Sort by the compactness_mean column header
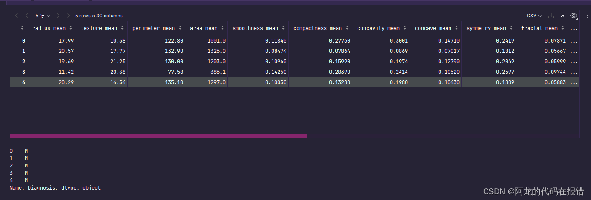The width and height of the screenshot is (591, 200). [x=320, y=28]
